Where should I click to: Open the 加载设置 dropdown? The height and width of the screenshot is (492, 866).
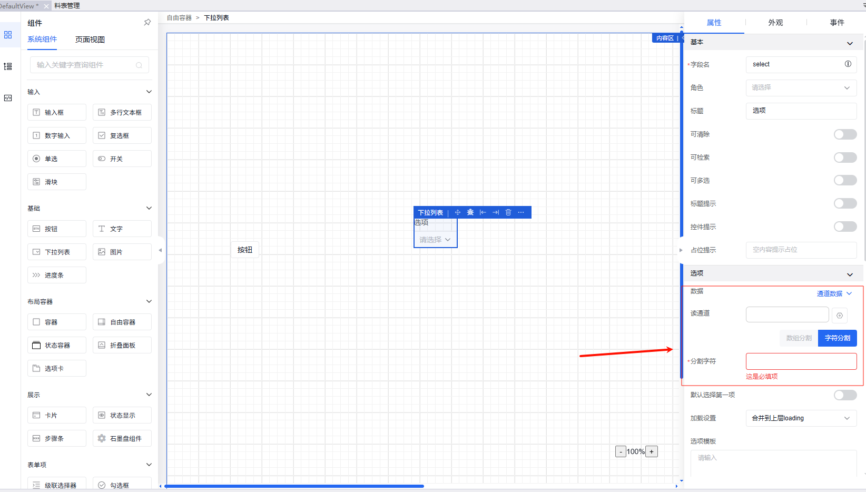(x=801, y=418)
